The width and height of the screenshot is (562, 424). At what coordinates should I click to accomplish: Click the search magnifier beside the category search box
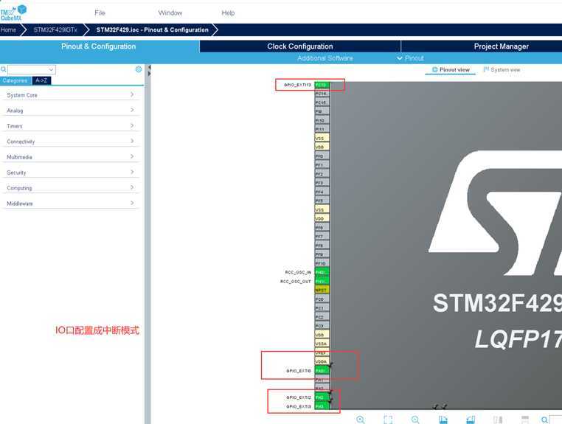click(x=3, y=69)
